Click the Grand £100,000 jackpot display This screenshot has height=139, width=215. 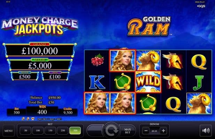[40, 50]
